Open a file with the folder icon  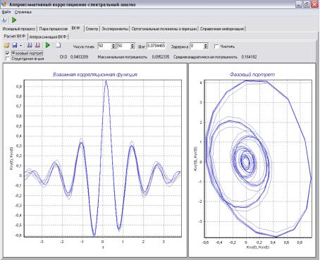tap(6, 45)
